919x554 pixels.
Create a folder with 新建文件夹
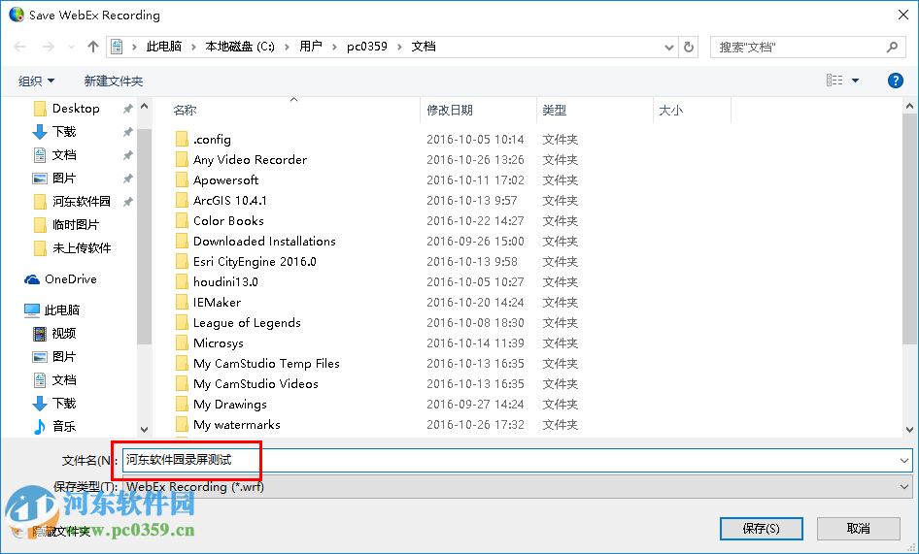[x=113, y=81]
